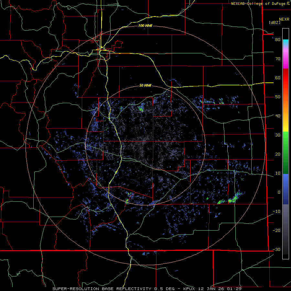Click the 30 value on the dBZ scale
291x291 pixels.
(278, 135)
